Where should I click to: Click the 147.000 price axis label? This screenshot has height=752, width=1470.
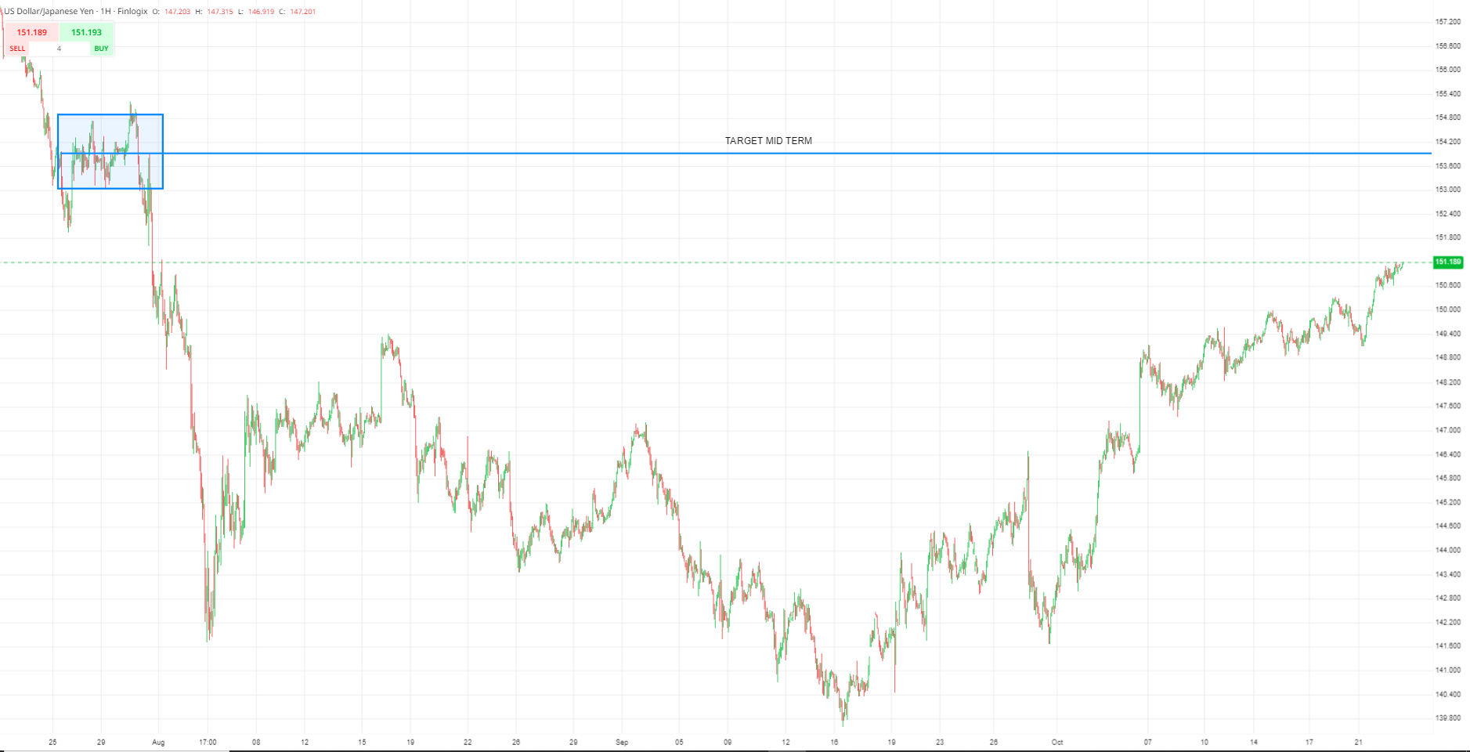tap(1447, 430)
